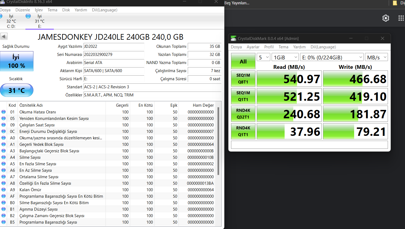Click the RND4K Q32T1 write result 181.87
Viewport: 405px width, 229px height.
pyautogui.click(x=355, y=114)
